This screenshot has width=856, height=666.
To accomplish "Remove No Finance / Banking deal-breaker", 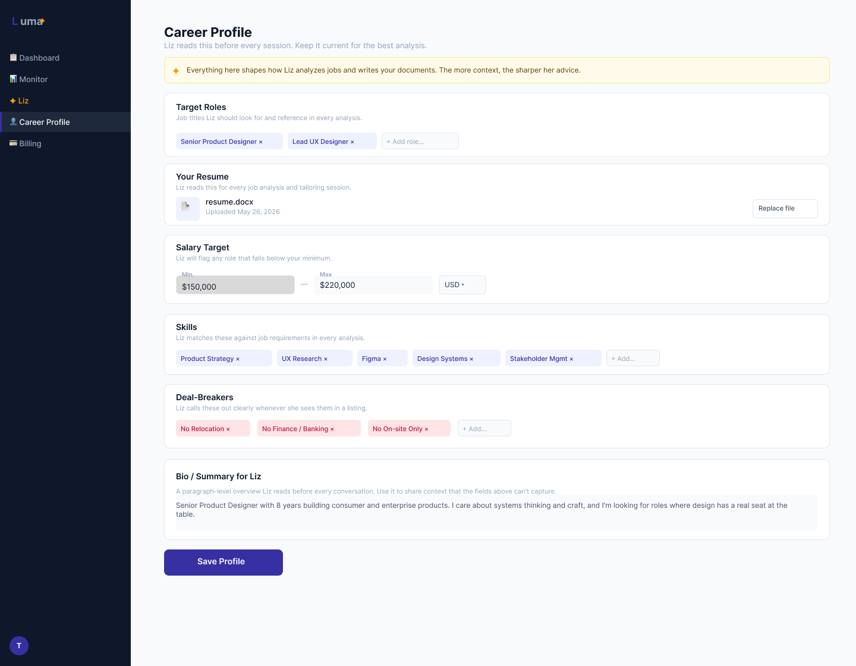I will coord(332,429).
